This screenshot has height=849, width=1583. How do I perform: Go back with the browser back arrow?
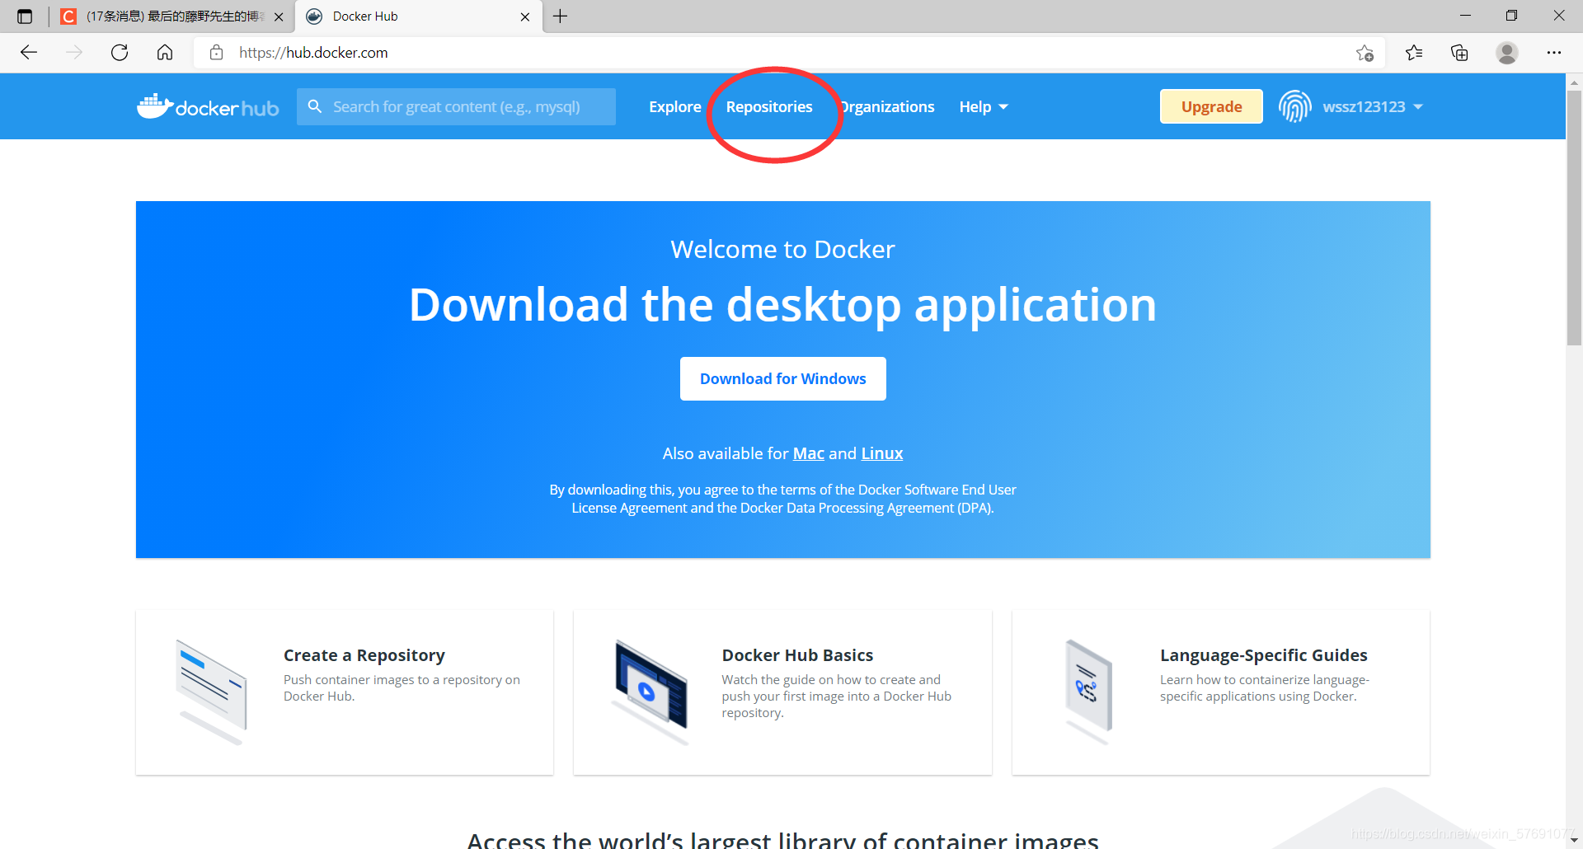(x=29, y=53)
